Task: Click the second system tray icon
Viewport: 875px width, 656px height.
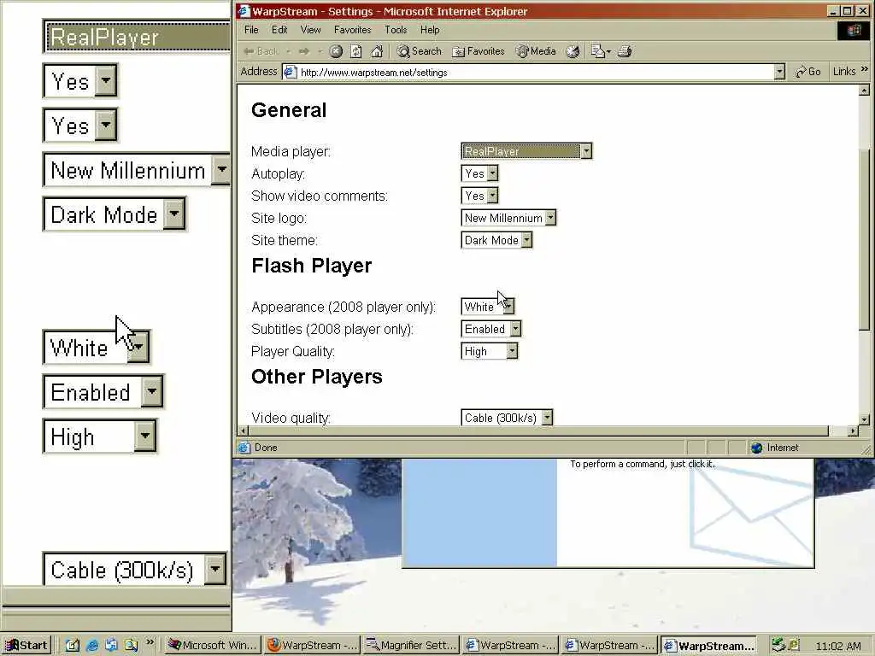Action: point(794,646)
